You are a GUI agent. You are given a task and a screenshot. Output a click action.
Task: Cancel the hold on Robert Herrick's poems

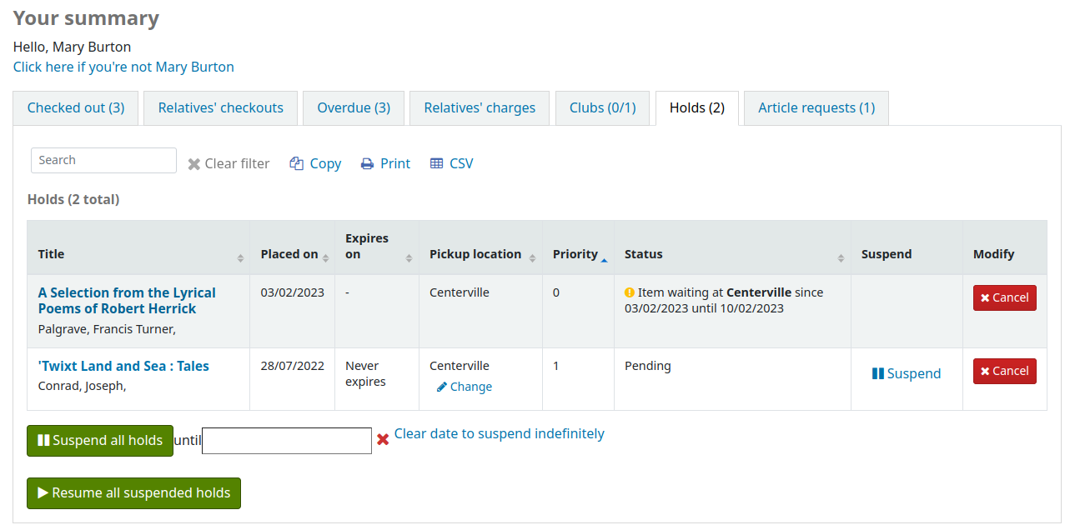(x=1004, y=297)
